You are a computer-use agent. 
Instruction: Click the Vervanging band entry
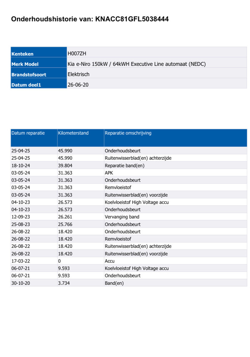122,217
